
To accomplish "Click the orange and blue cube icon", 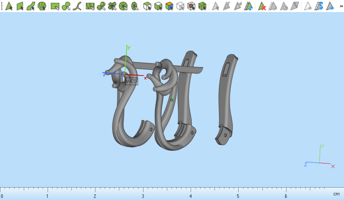I will coord(169,6).
